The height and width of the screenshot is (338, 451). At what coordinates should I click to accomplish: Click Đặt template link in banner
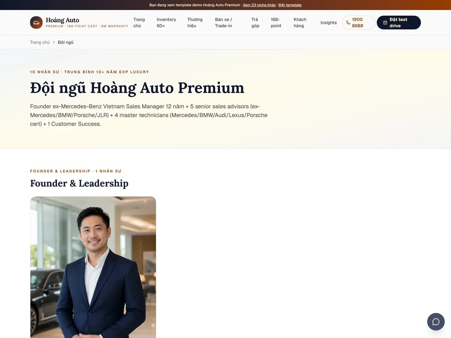pyautogui.click(x=290, y=5)
